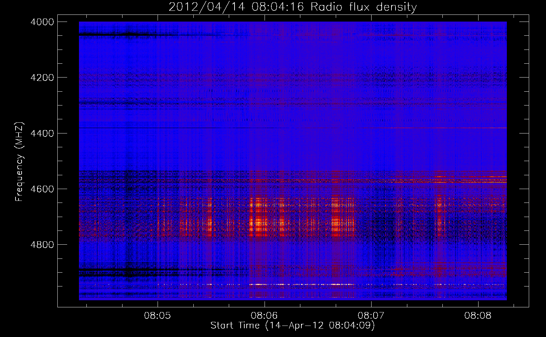The image size is (546, 337).
Task: Click the 'Frequency (MHZ)' y-axis title
Action: pyautogui.click(x=20, y=162)
